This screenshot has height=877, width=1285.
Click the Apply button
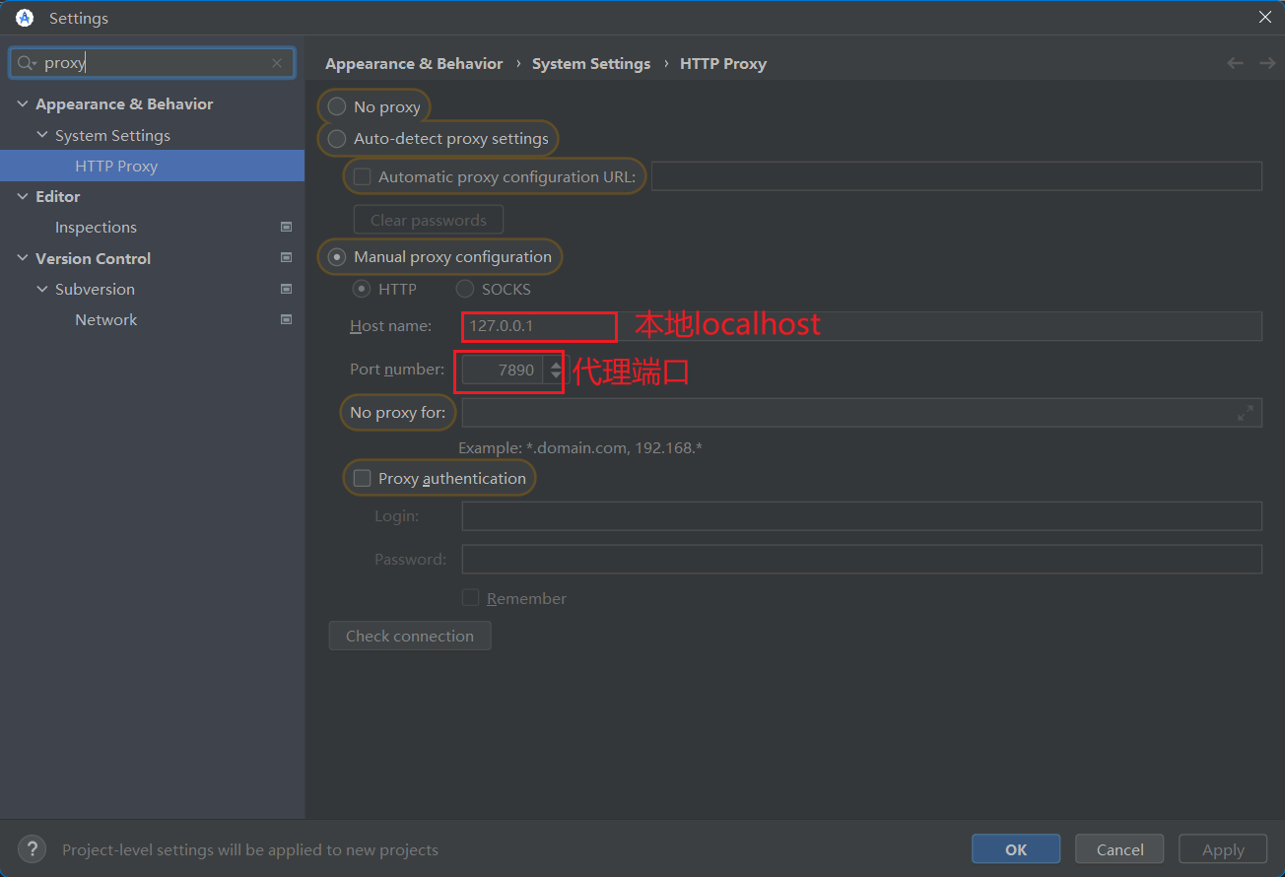click(x=1223, y=849)
